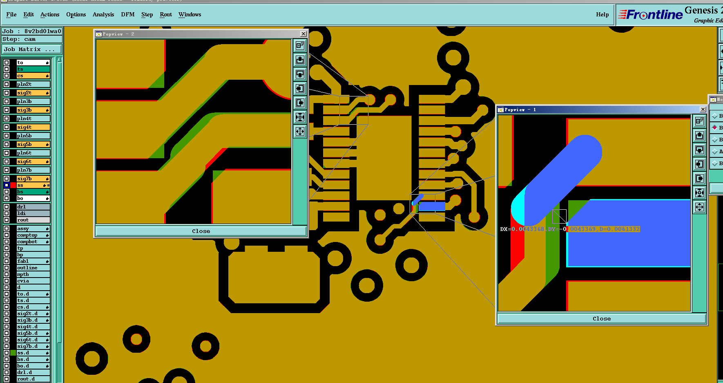Select the fab1 layer name
The image size is (723, 383).
pos(33,261)
